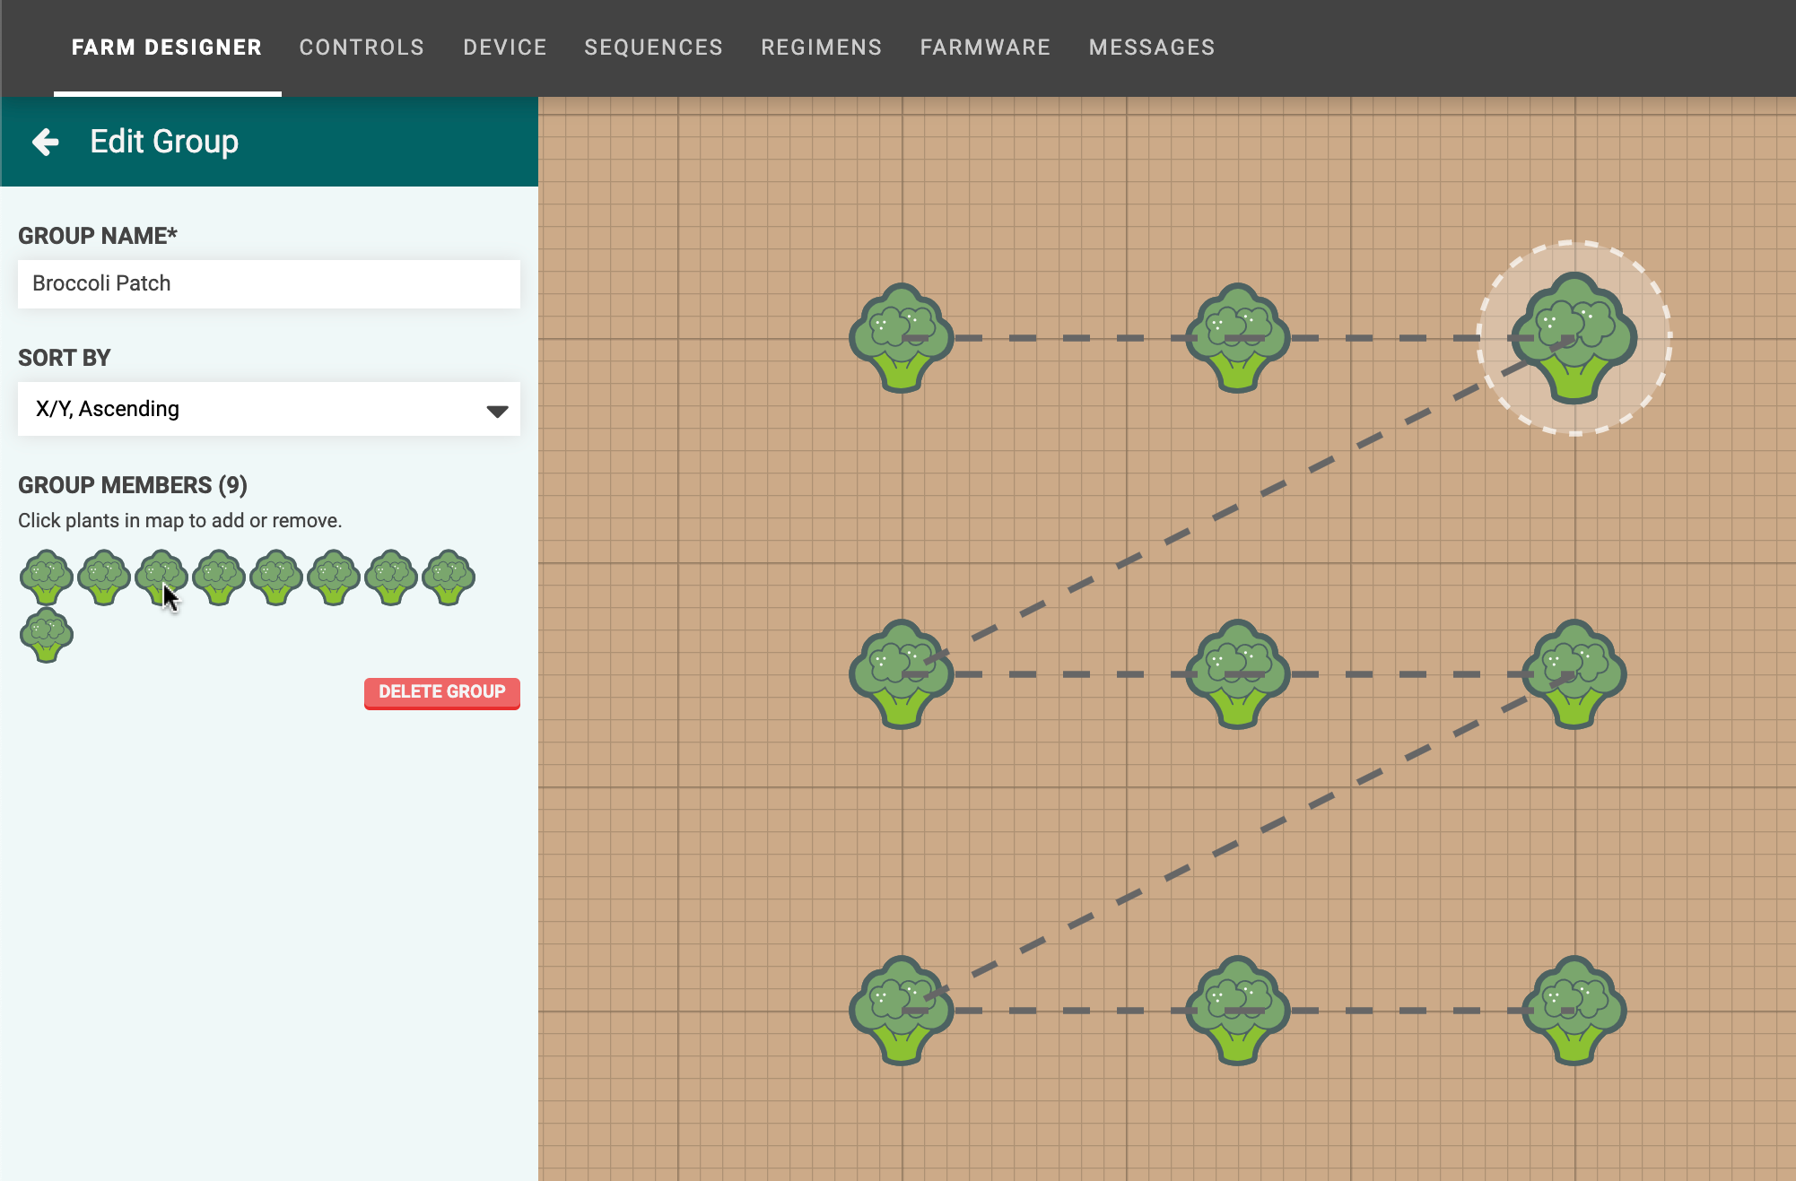The height and width of the screenshot is (1181, 1796).
Task: Switch to the Sequences tab
Action: 653,48
